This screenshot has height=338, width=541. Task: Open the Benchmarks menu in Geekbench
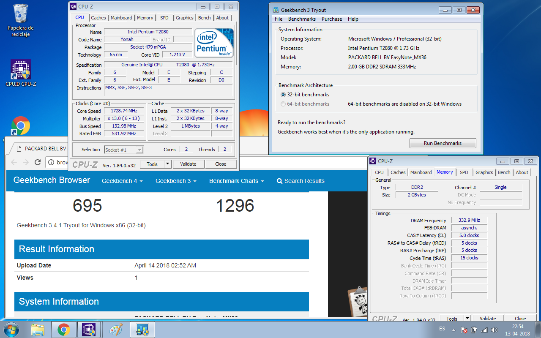(x=302, y=19)
